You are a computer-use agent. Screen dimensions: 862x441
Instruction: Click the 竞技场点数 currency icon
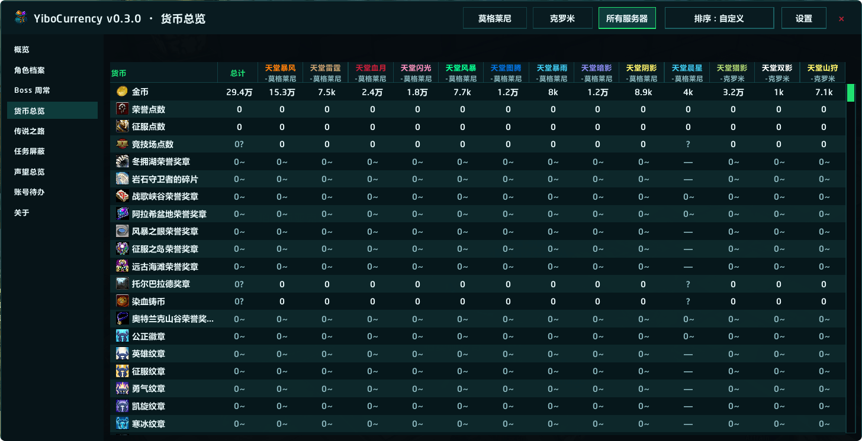point(122,144)
